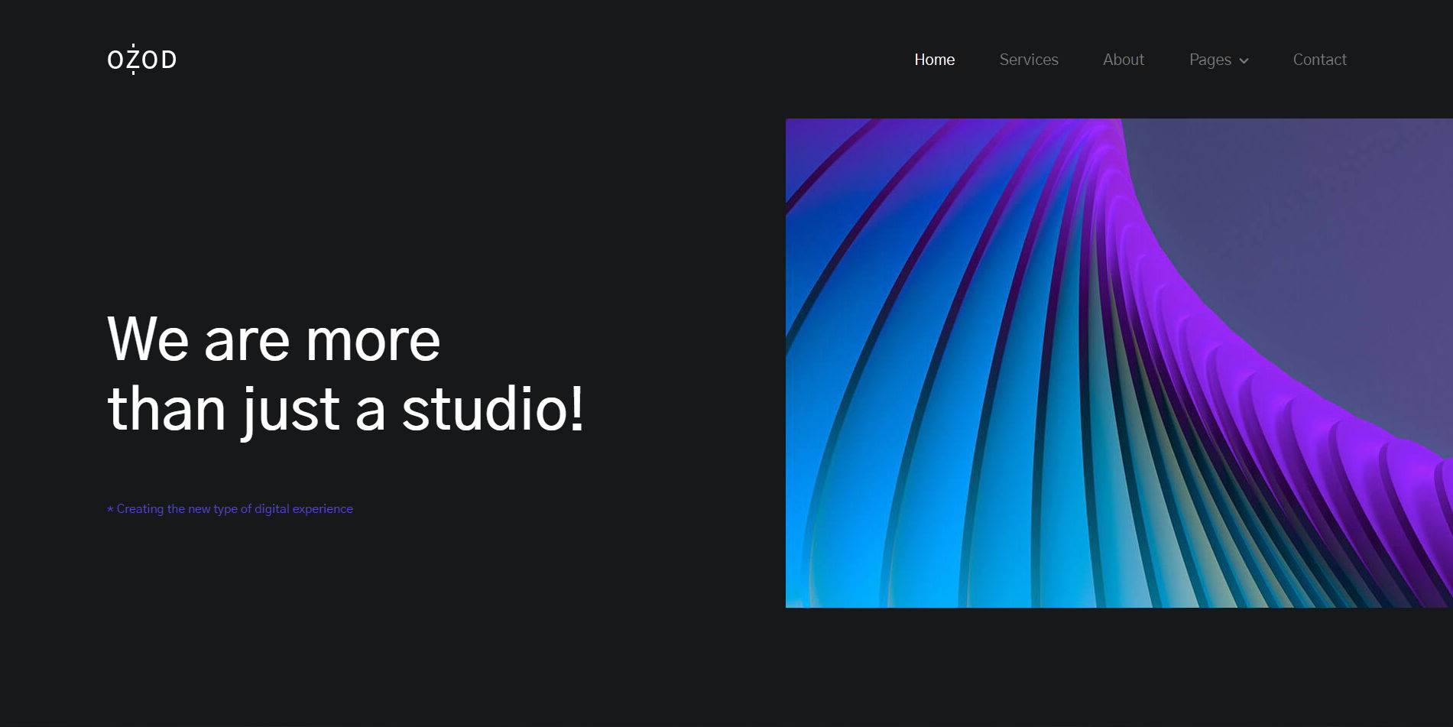
Task: Click the word "studio!" in the headline
Action: 493,409
